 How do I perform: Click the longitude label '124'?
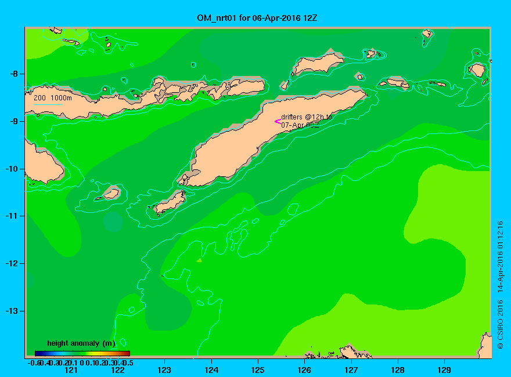tap(211, 370)
